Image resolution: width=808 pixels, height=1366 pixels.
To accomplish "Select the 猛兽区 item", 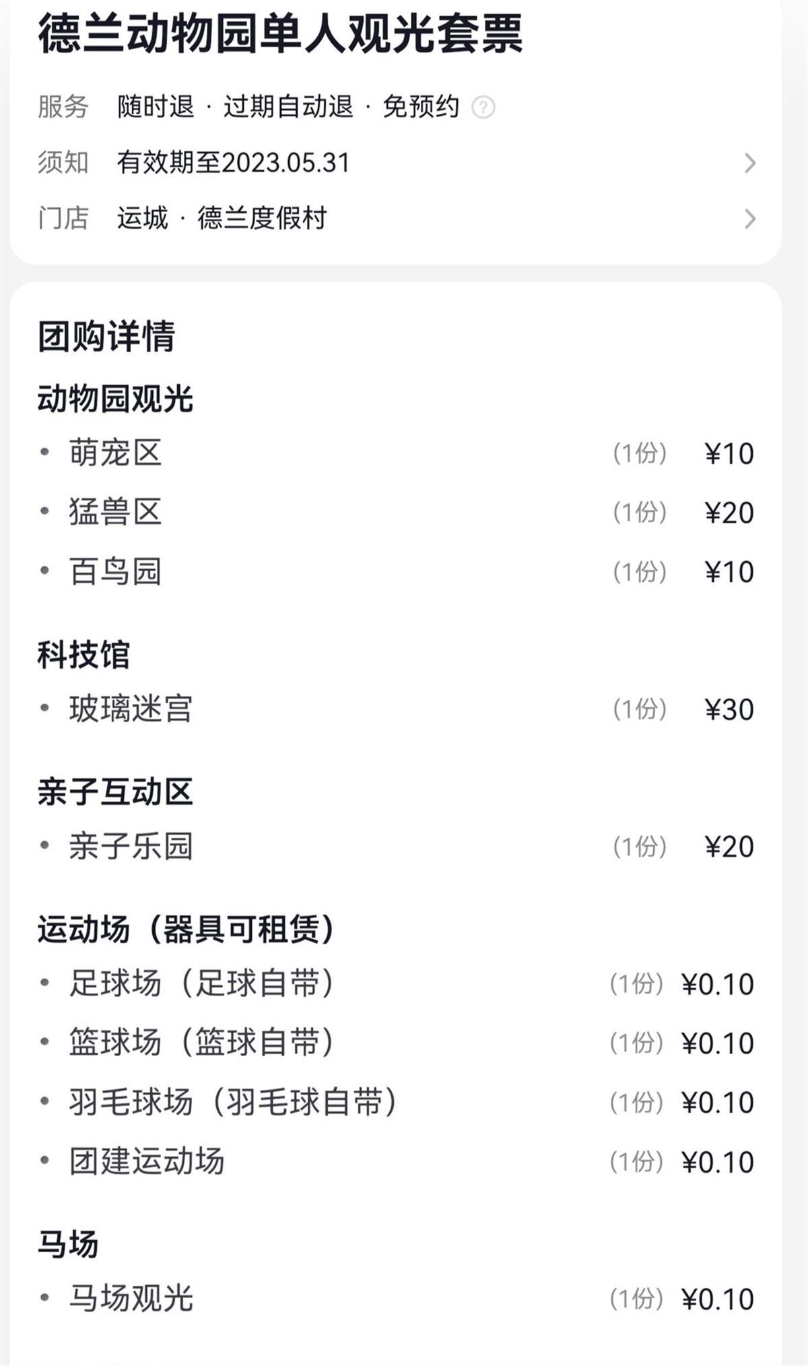I will 115,512.
